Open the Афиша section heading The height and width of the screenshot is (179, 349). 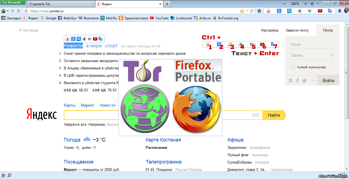235,140
